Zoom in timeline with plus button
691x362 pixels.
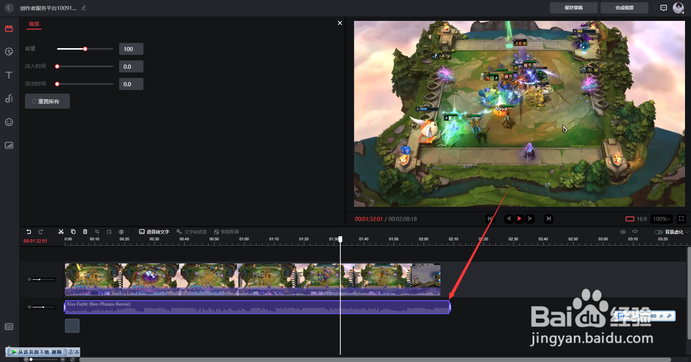tap(63, 359)
